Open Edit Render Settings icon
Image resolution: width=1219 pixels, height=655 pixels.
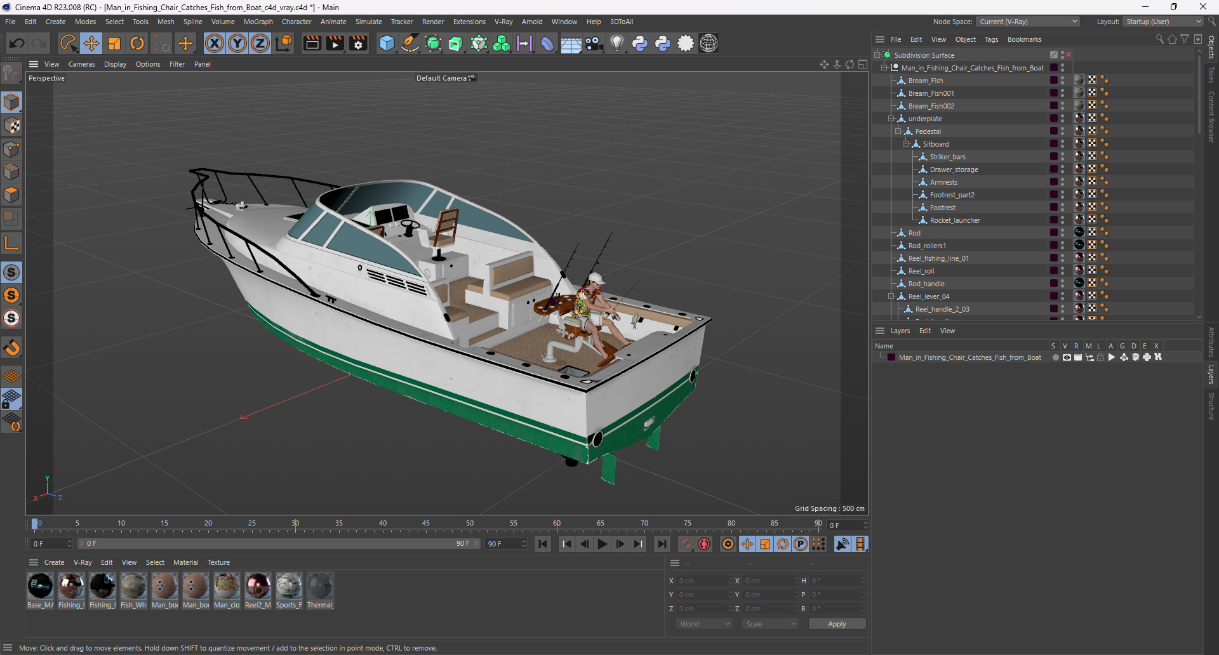358,43
